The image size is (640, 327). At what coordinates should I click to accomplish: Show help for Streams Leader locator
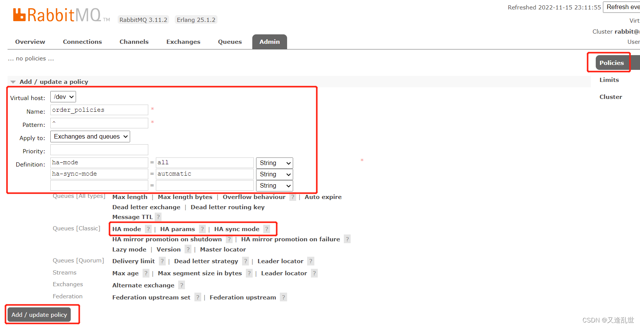(x=314, y=273)
